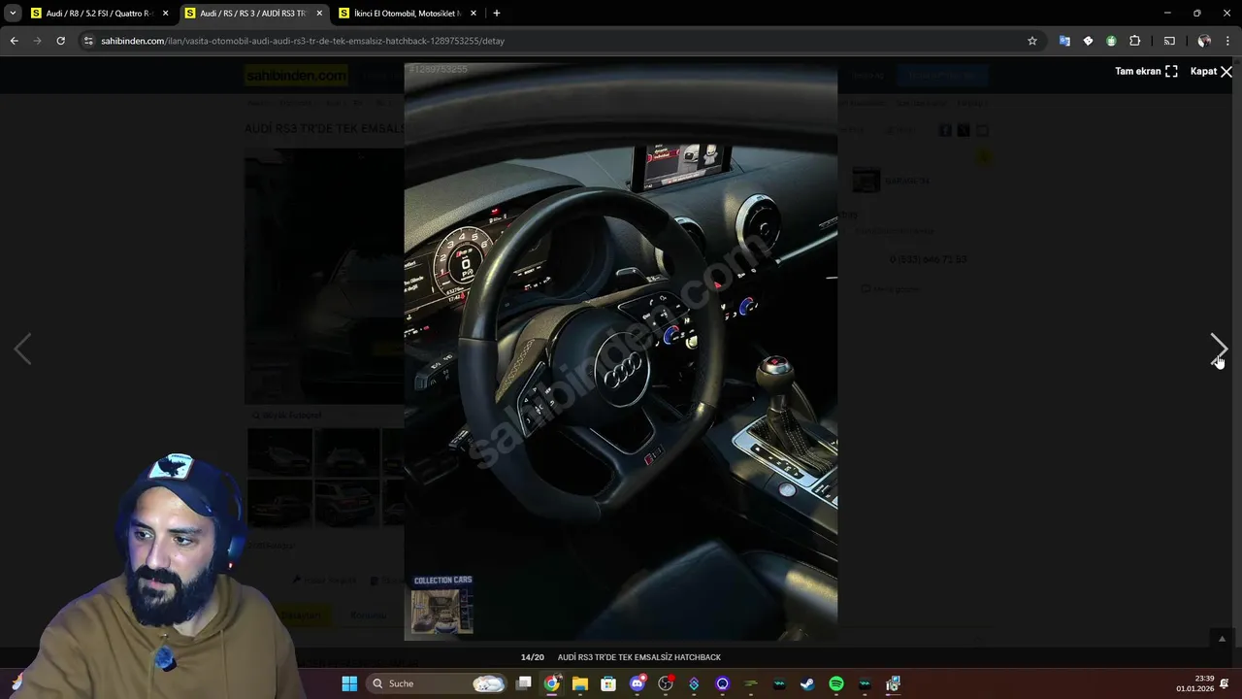1242x699 pixels.
Task: Close the Audi R8 5.2 FSI tab
Action: click(165, 14)
